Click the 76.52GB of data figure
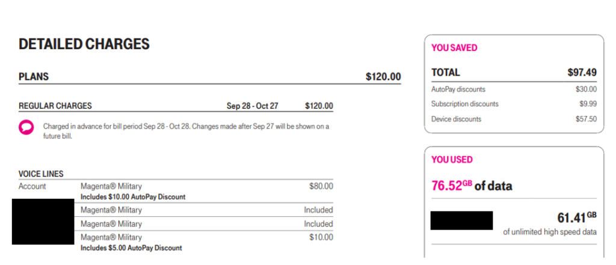The height and width of the screenshot is (265, 616). pyautogui.click(x=472, y=185)
